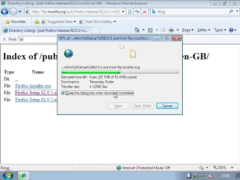Click the taskbar clock 23:39
Image resolution: width=240 pixels, height=180 pixels.
point(225,176)
